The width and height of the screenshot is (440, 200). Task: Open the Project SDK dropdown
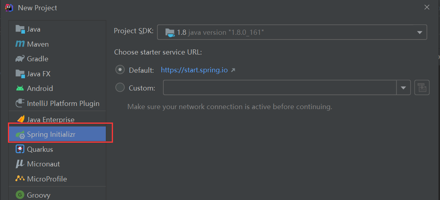[292, 32]
